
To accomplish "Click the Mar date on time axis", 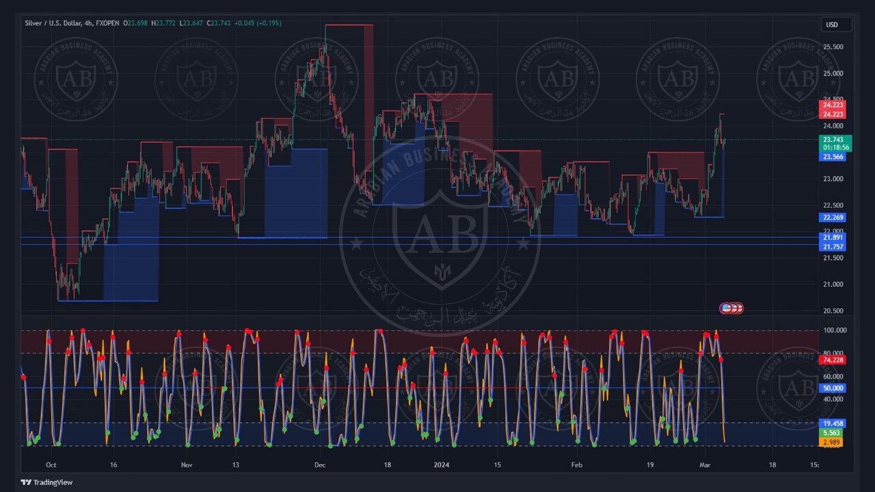I will (x=705, y=465).
